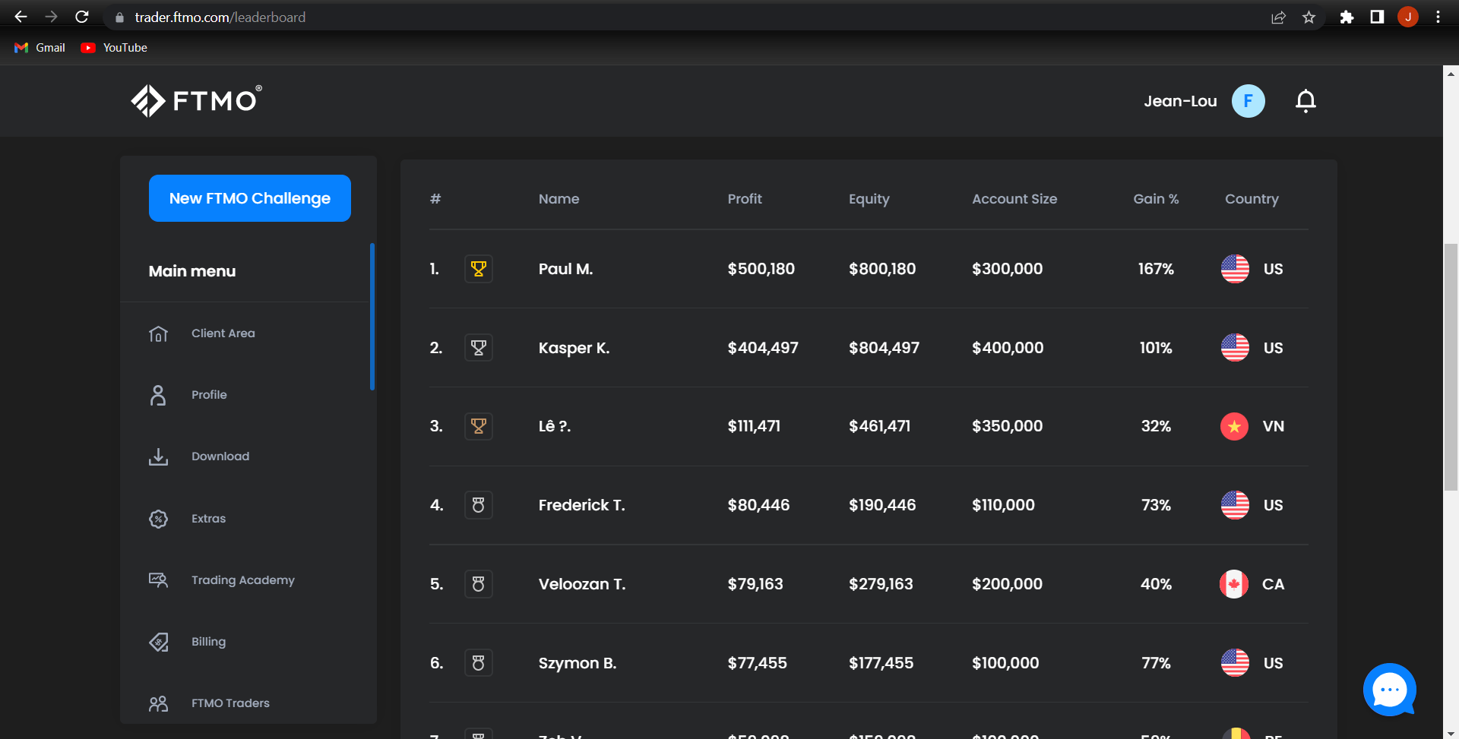The height and width of the screenshot is (739, 1459).
Task: Click the Vietnam flag next to Lê ?.
Action: point(1234,426)
